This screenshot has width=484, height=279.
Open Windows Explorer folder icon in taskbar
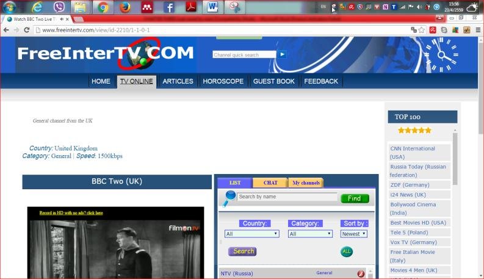80,7
